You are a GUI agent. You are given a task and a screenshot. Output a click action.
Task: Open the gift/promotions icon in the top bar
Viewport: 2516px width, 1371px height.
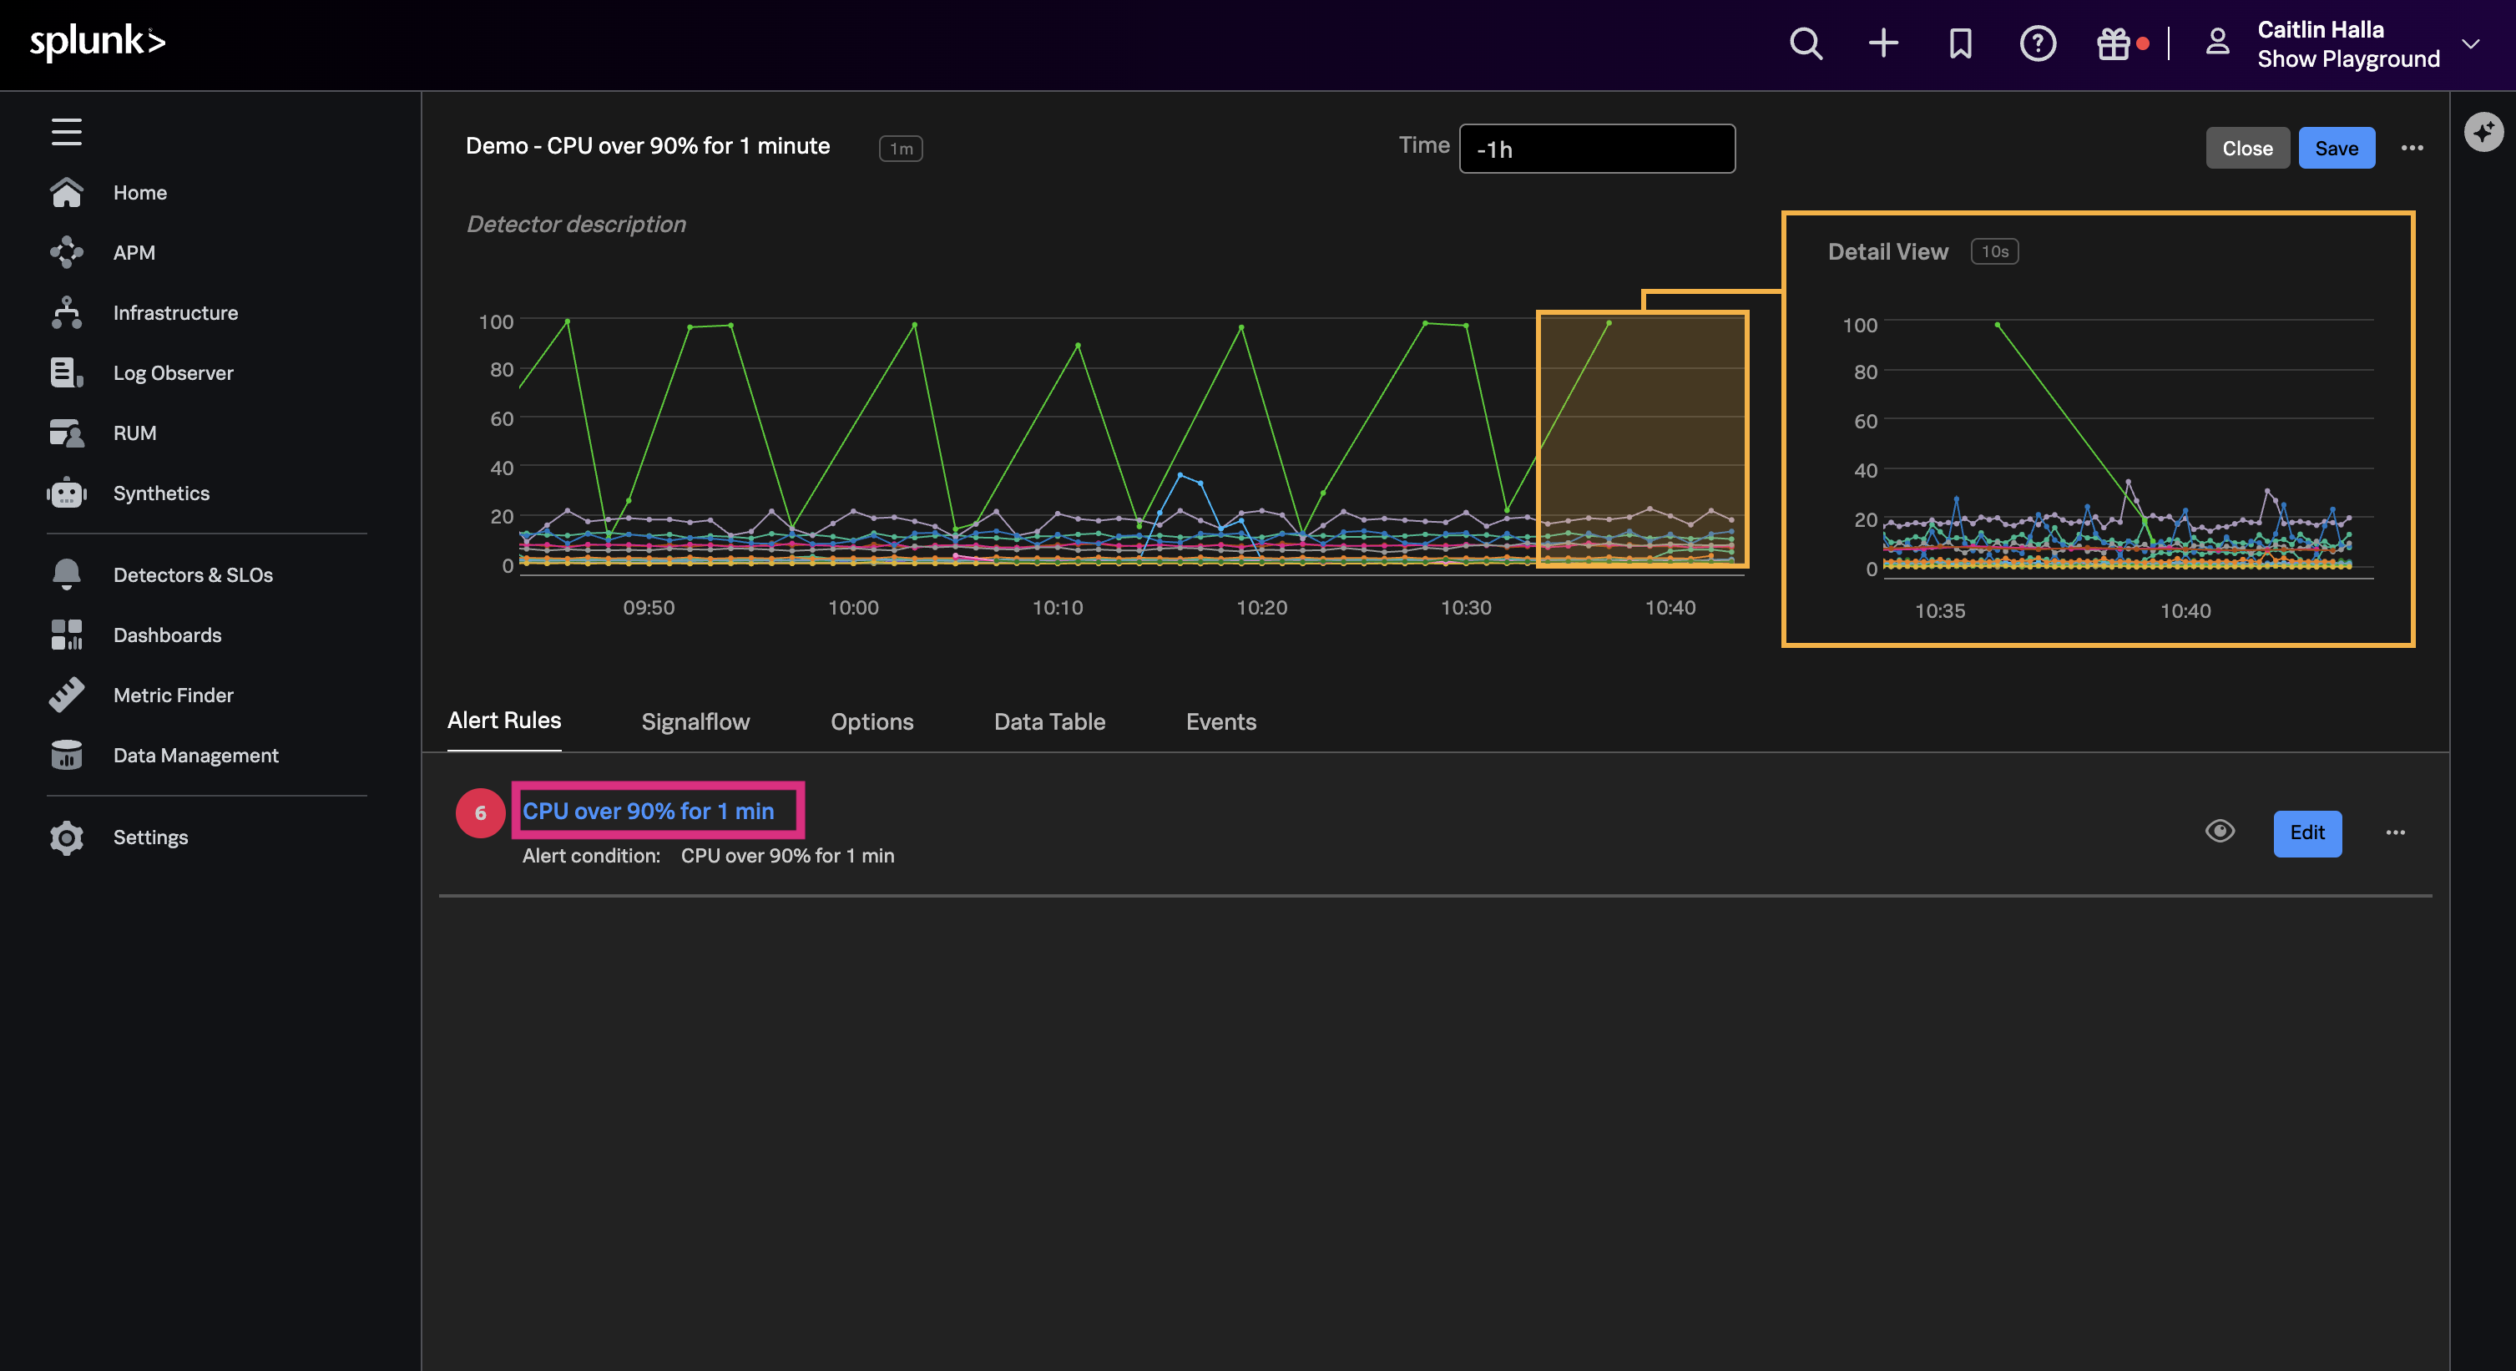(x=2113, y=43)
